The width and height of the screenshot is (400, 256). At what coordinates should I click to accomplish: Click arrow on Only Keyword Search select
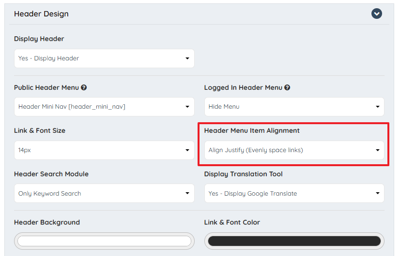tap(187, 193)
